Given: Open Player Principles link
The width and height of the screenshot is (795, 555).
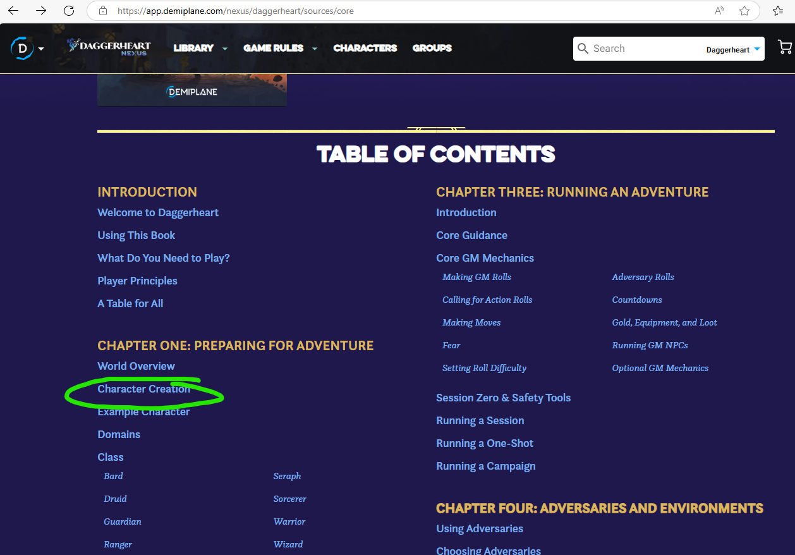Looking at the screenshot, I should [x=137, y=281].
